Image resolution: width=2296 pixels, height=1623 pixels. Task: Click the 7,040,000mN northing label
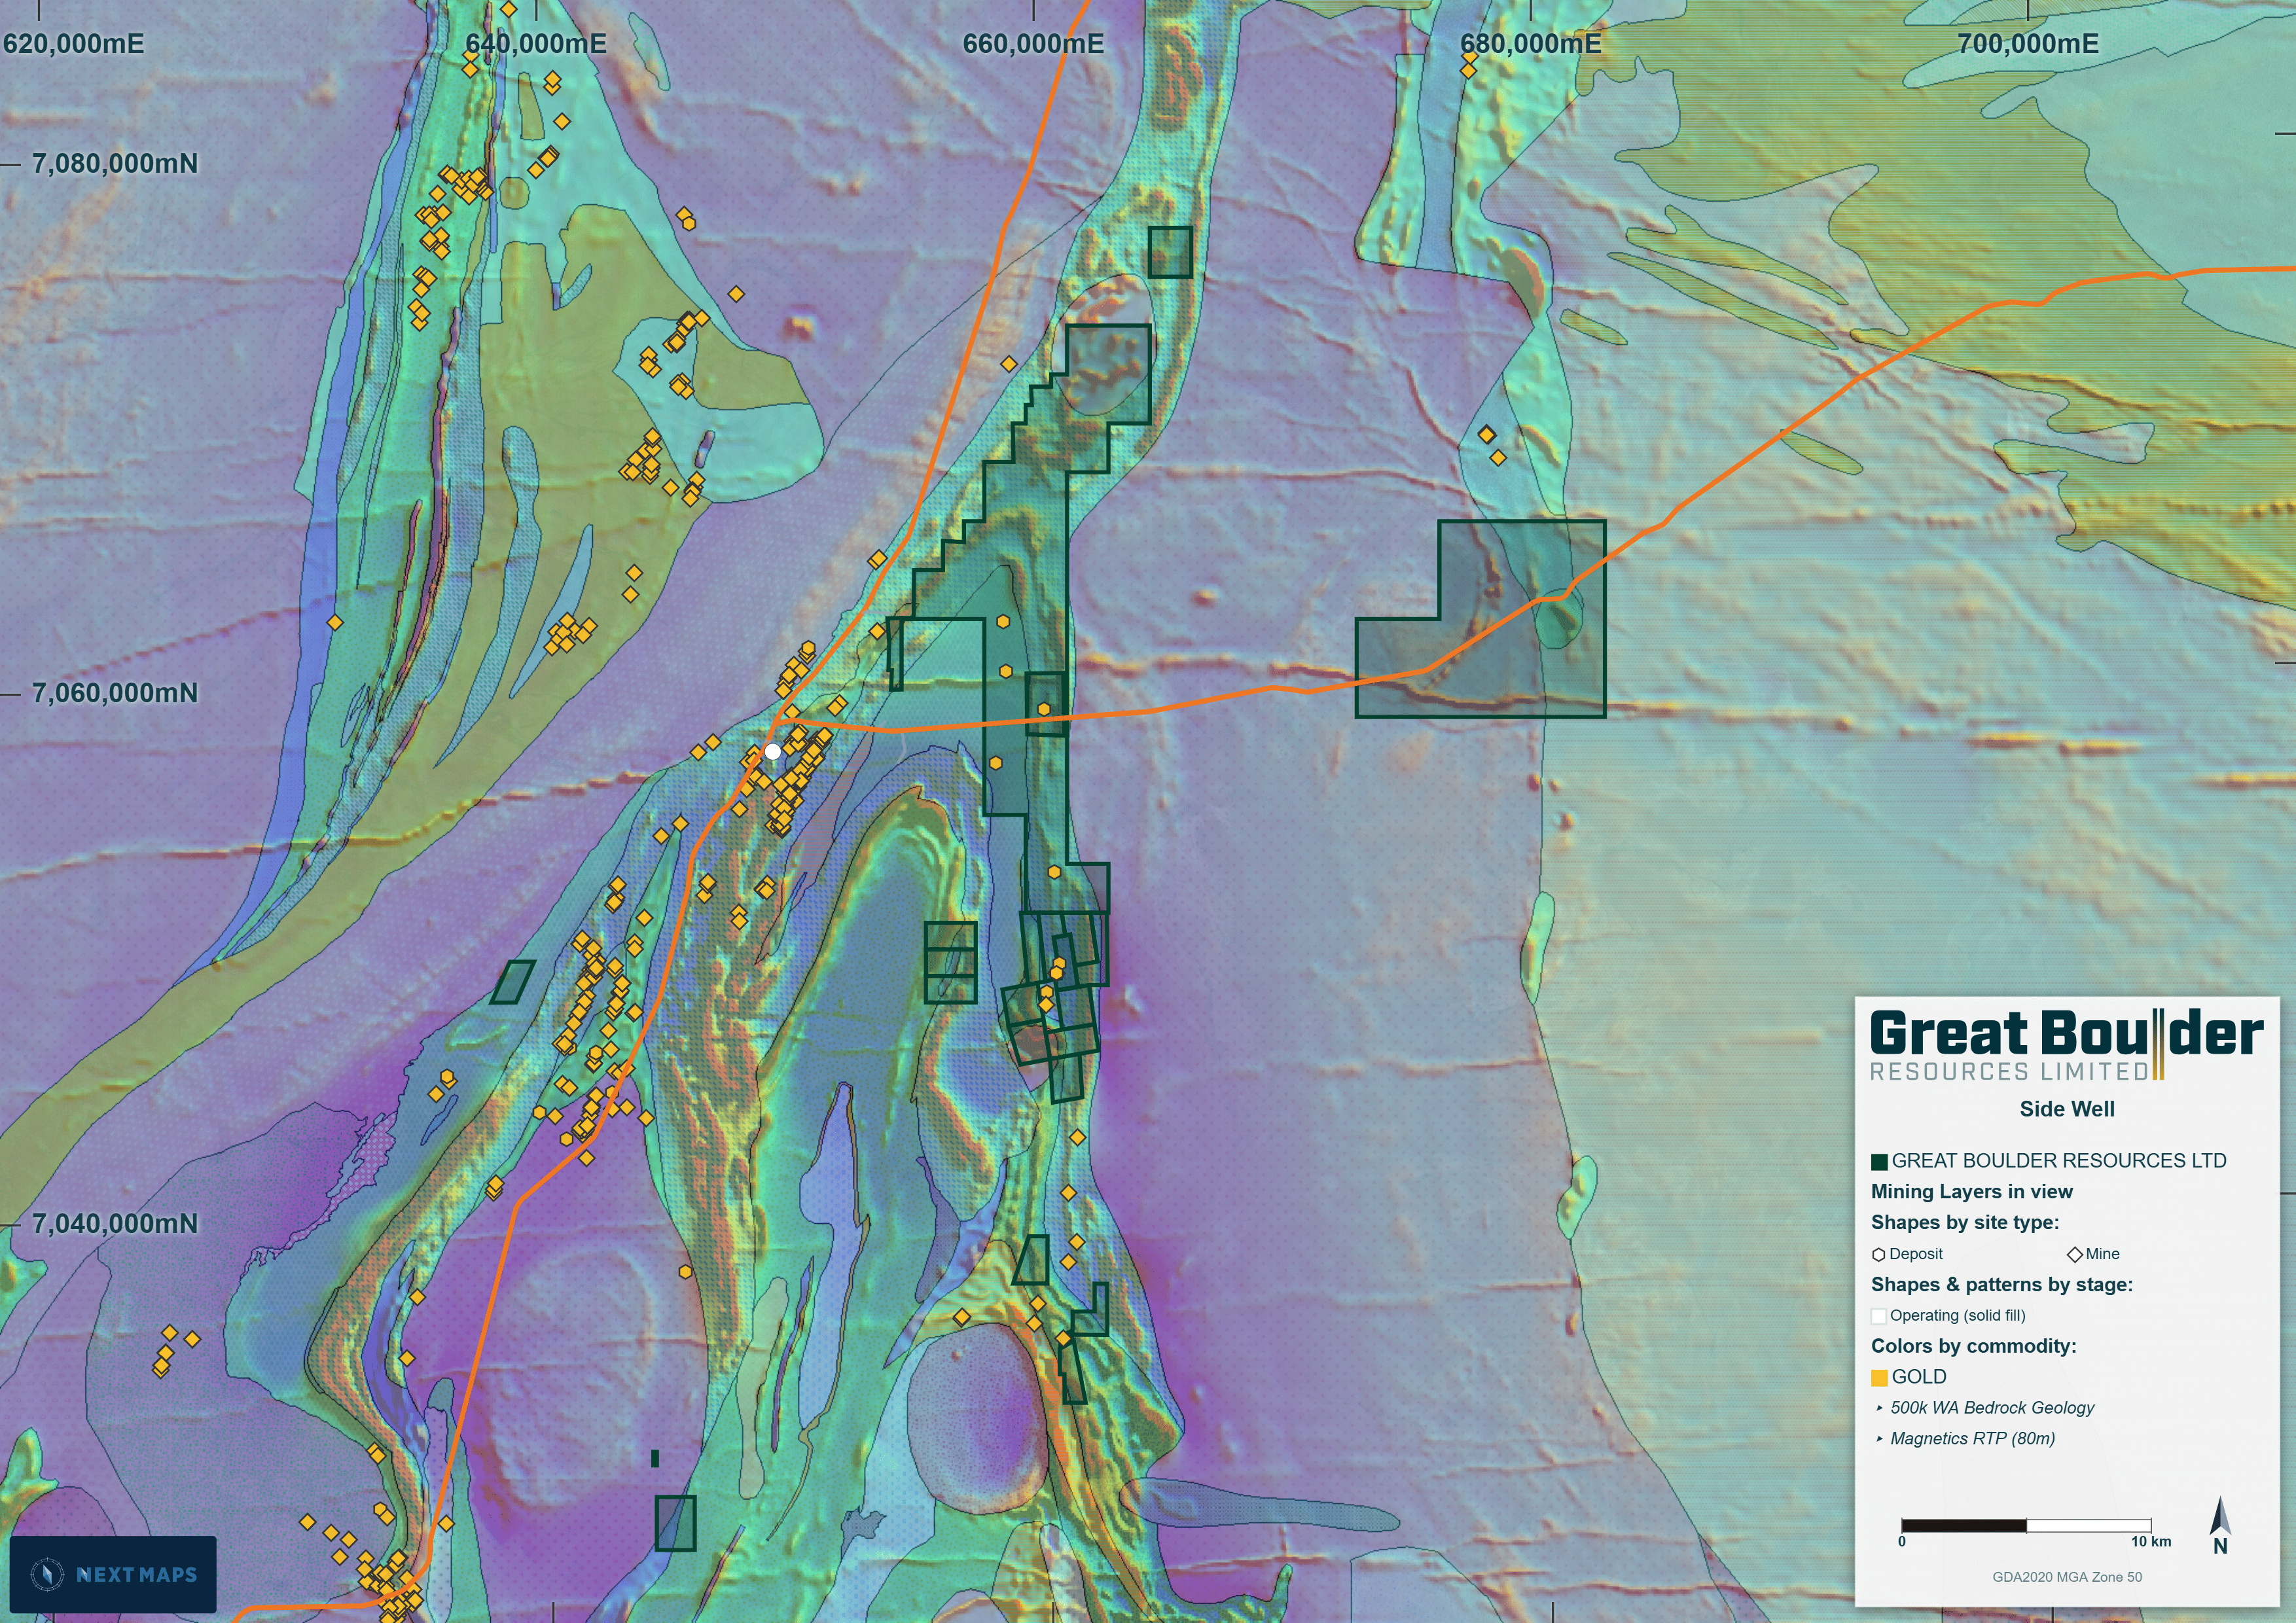[x=115, y=1223]
